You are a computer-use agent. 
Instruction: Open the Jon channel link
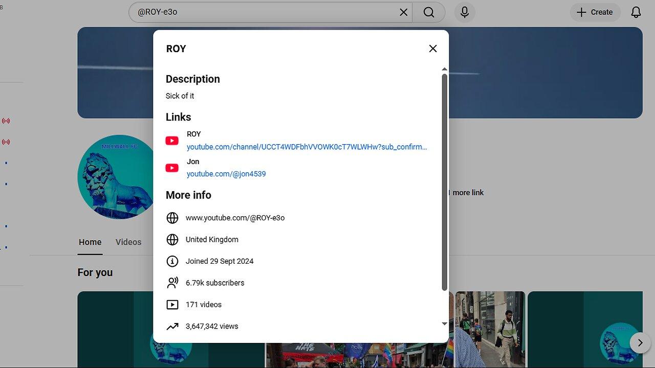(226, 174)
